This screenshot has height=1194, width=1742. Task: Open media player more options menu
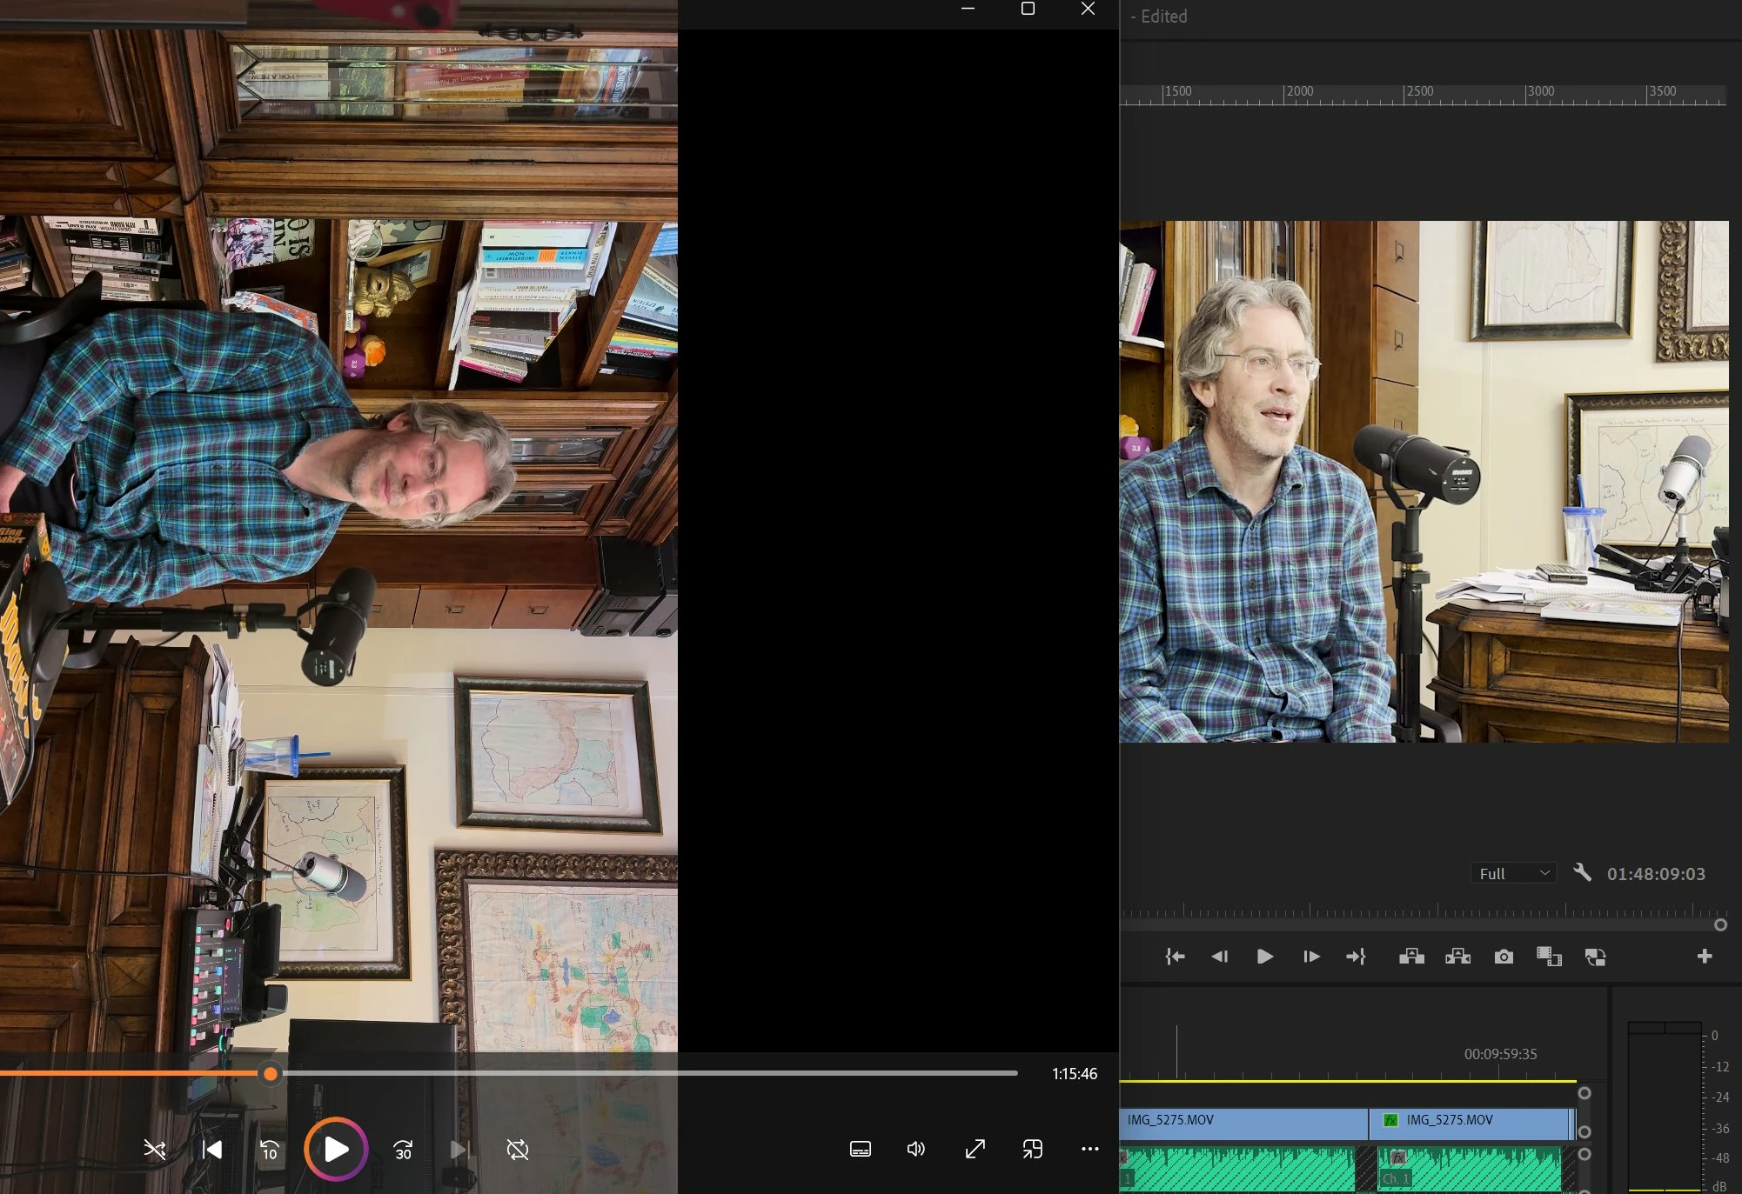pyautogui.click(x=1089, y=1150)
